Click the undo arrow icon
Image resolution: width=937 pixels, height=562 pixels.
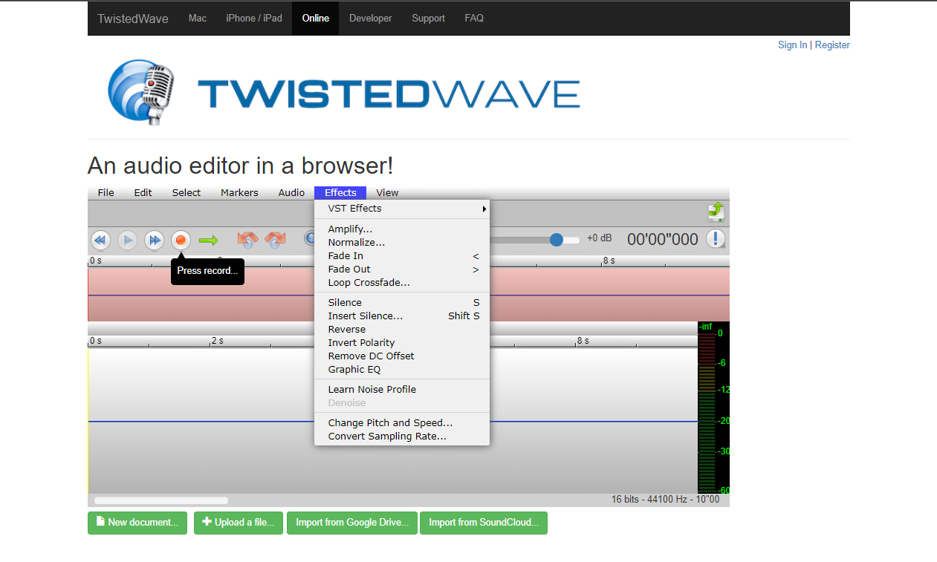pos(247,240)
